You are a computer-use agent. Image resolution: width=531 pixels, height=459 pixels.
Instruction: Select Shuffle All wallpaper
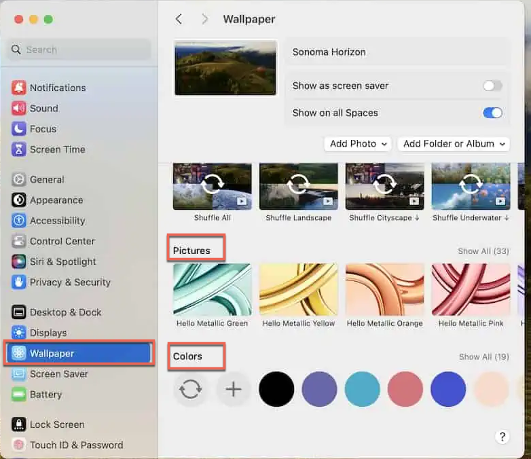pos(213,186)
